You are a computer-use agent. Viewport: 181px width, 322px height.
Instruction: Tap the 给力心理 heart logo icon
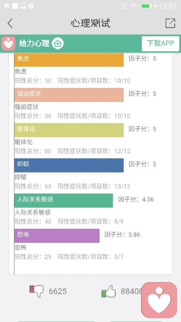[8, 43]
